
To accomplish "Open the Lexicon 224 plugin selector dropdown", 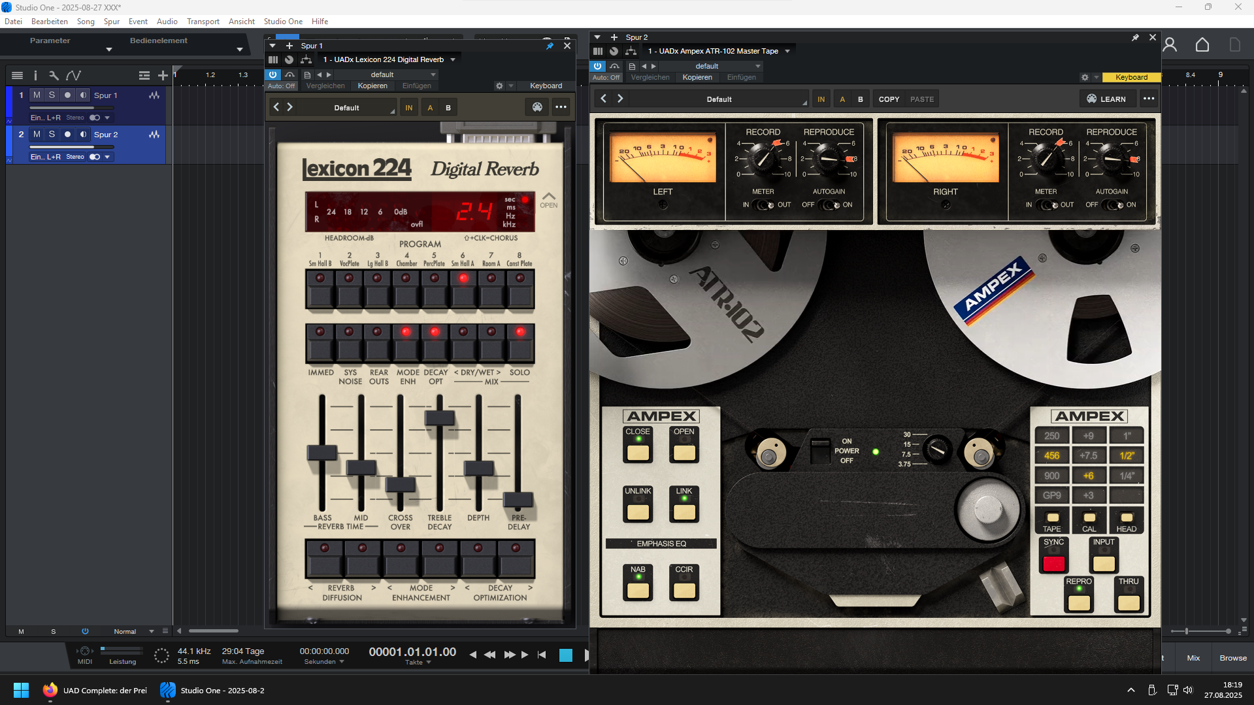I will 453,59.
